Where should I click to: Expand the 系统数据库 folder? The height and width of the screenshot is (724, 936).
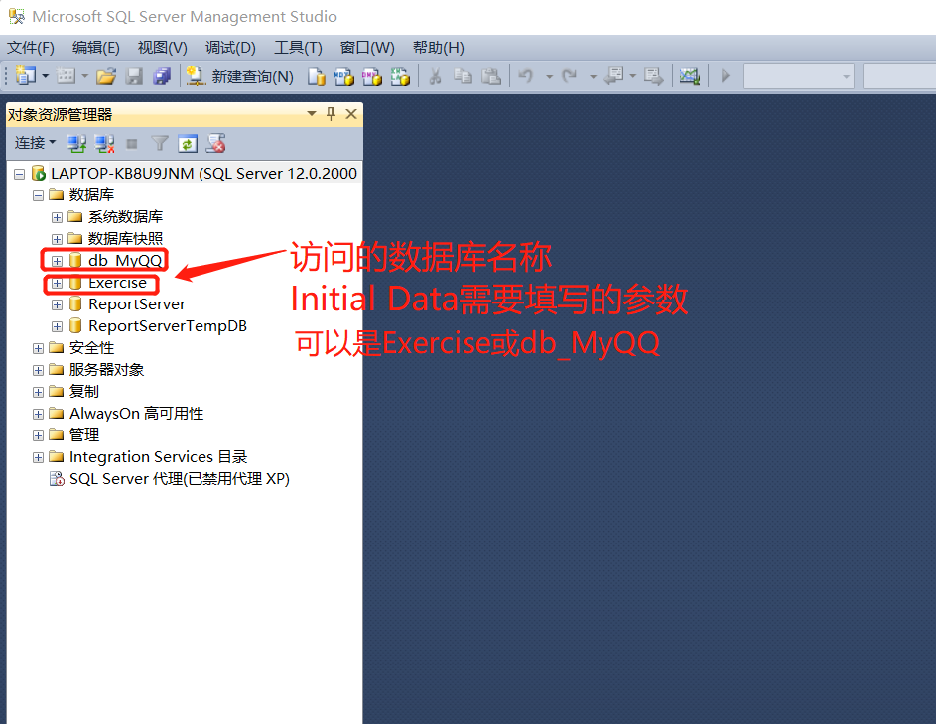tap(57, 217)
